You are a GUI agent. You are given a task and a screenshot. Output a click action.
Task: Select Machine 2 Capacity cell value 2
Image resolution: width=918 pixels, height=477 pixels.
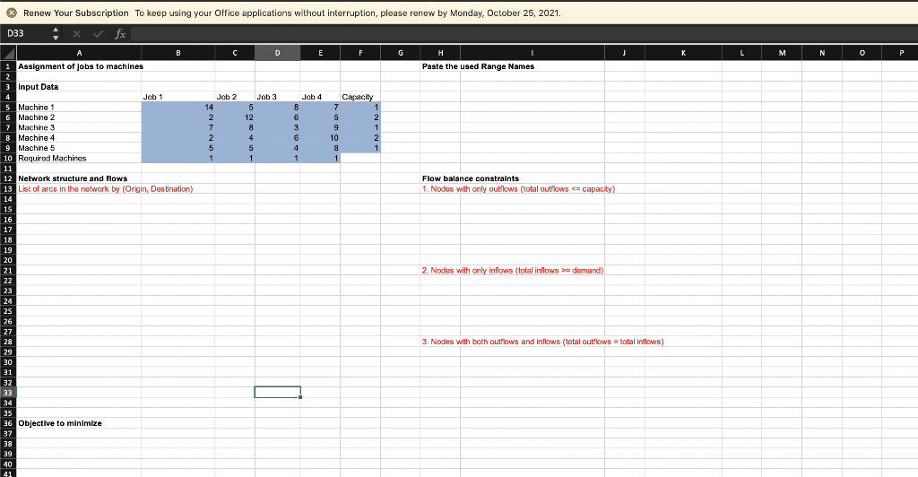click(360, 117)
